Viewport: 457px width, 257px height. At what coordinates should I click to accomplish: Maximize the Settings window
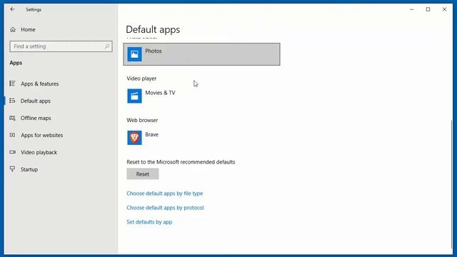(428, 9)
